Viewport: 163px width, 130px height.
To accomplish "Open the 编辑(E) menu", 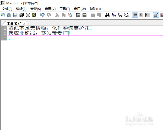I will point(21,9).
